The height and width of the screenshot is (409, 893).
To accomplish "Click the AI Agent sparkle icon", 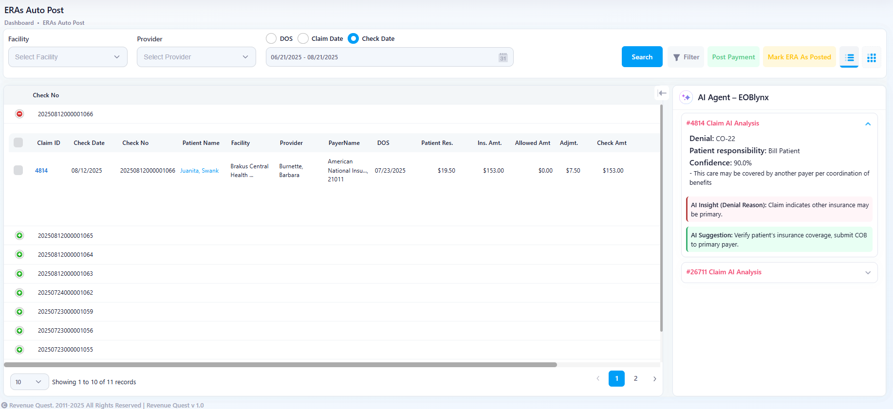I will [686, 97].
